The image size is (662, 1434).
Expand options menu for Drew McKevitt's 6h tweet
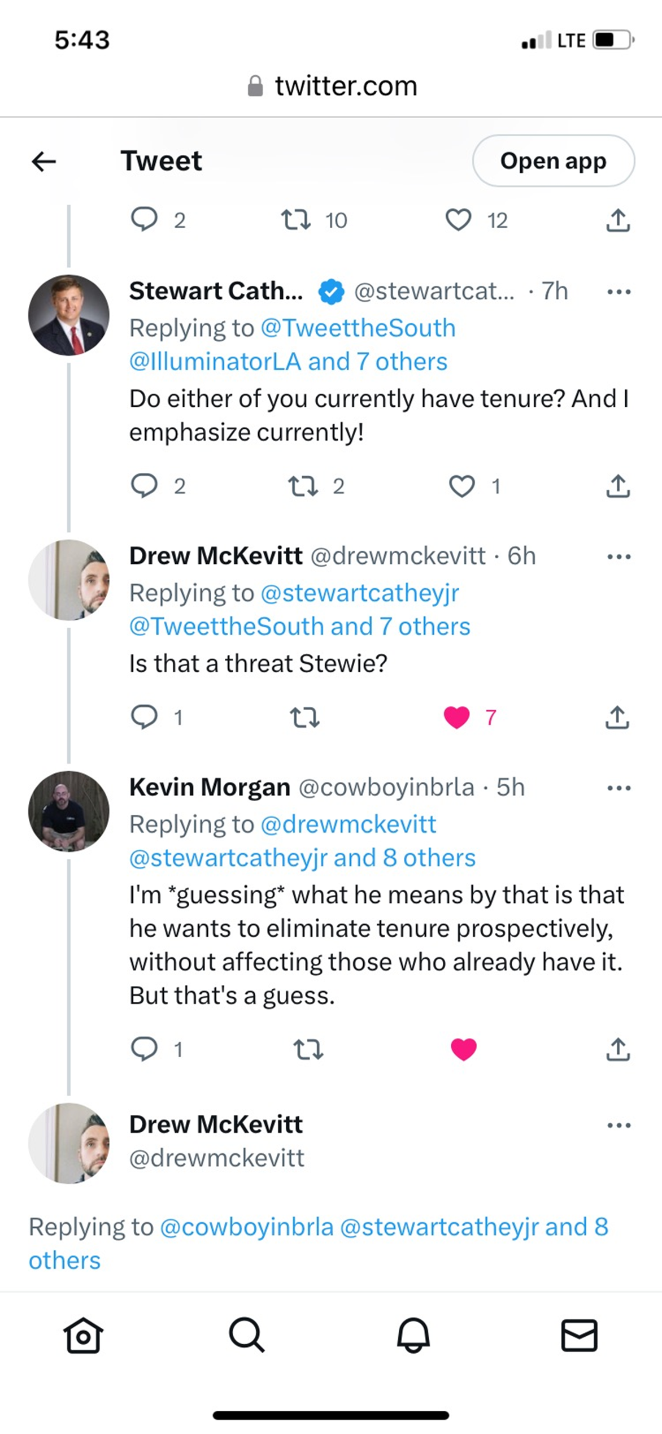(619, 557)
